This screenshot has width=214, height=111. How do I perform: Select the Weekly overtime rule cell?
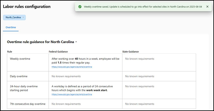28,62
